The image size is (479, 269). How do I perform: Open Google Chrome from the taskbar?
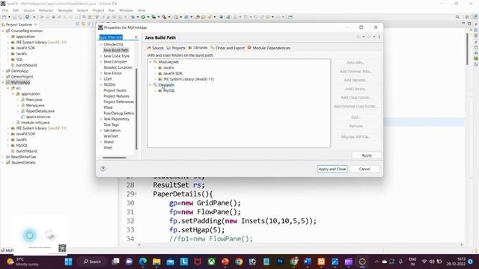[x=239, y=262]
